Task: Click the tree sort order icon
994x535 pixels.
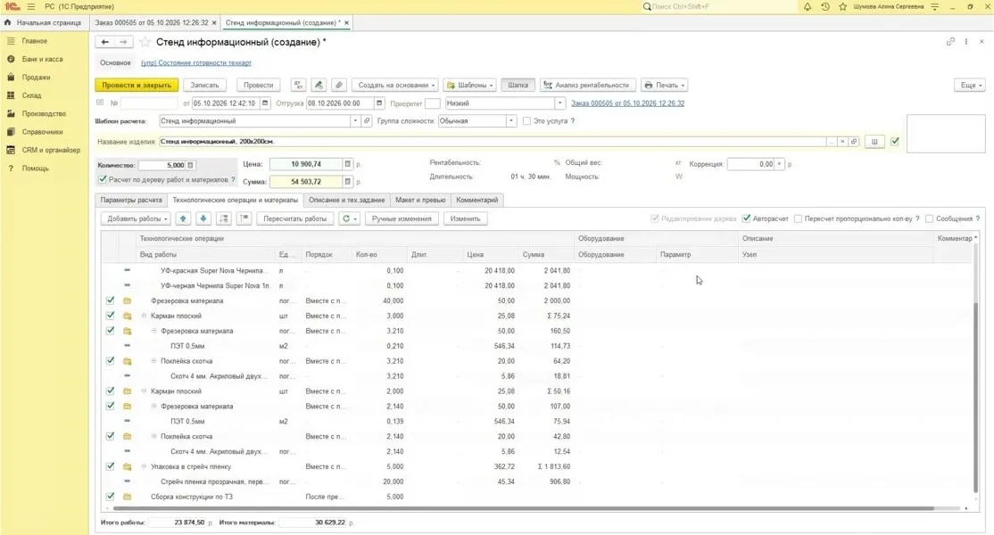Action: pos(224,218)
